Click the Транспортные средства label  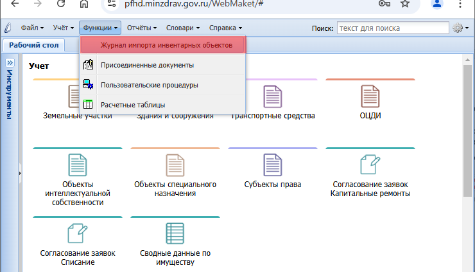[x=273, y=116]
